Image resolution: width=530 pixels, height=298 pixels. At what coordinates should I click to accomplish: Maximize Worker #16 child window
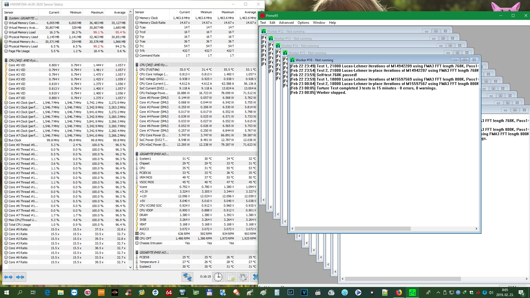pyautogui.click(x=465, y=60)
